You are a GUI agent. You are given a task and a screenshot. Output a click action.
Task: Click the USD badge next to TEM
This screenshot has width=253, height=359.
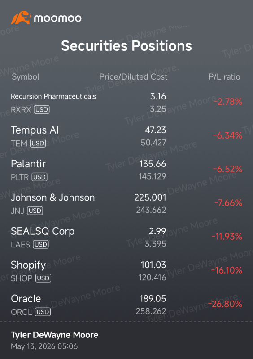[x=38, y=144]
